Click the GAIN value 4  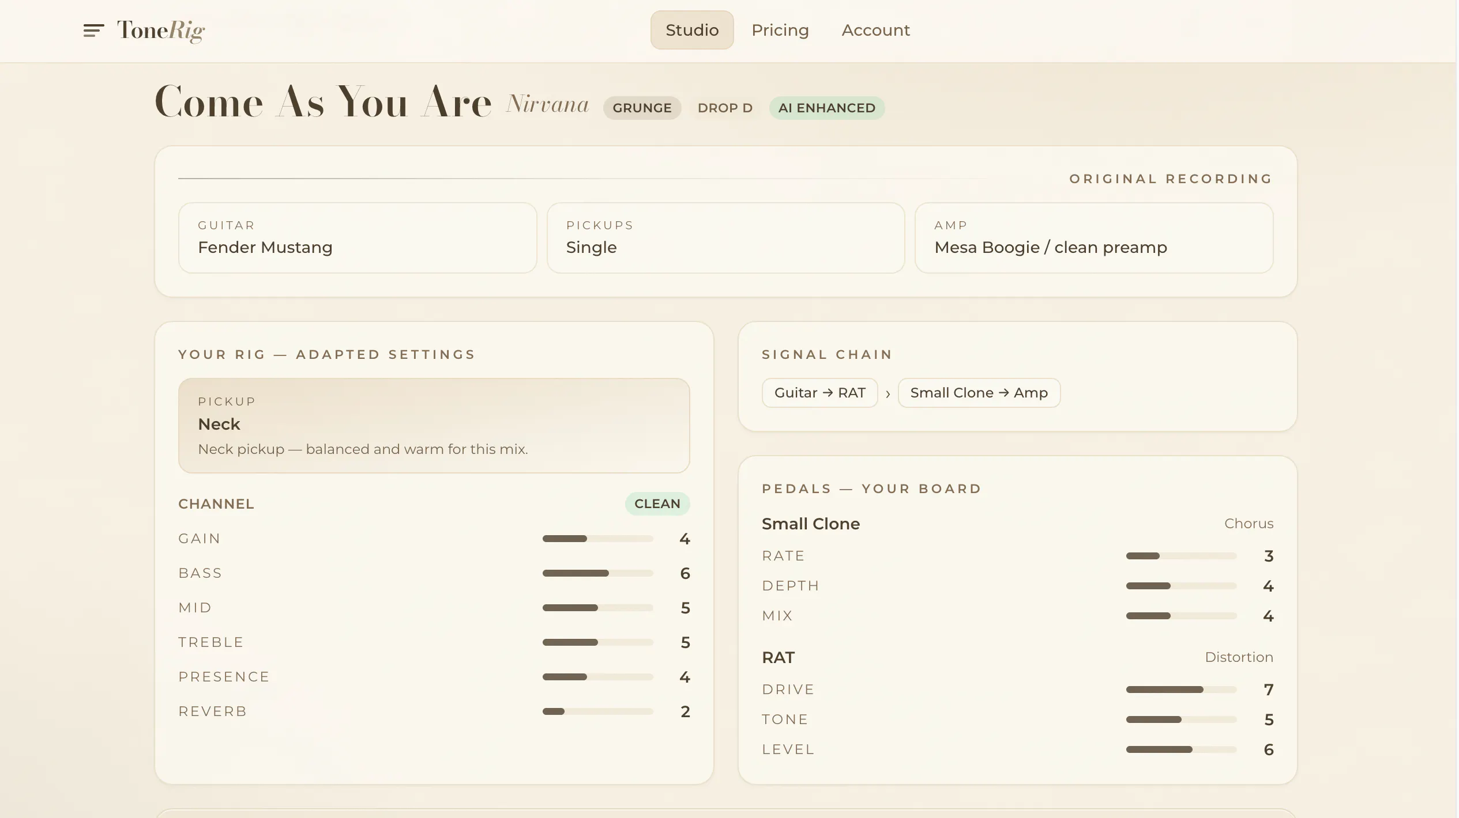click(x=685, y=539)
